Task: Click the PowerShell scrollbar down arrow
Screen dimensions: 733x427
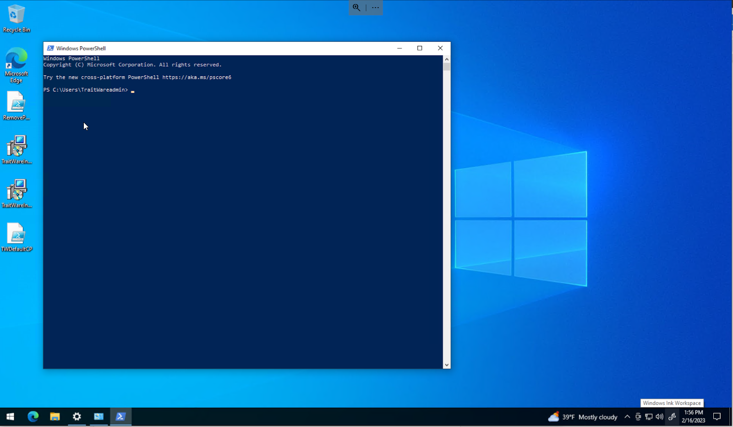Action: 447,365
